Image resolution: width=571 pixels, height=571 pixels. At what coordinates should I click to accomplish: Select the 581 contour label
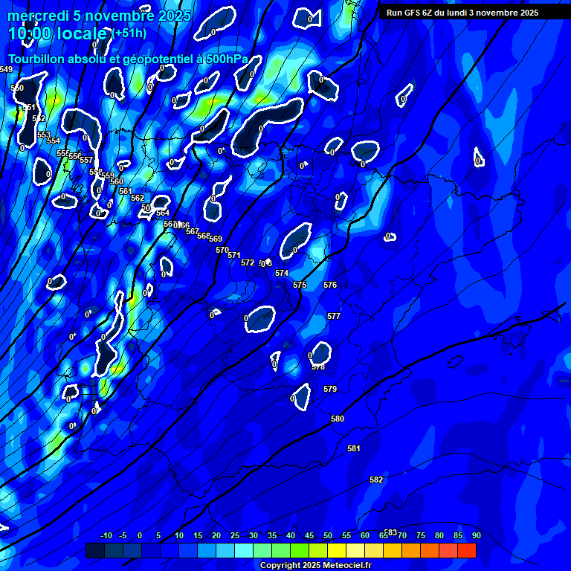354,448
